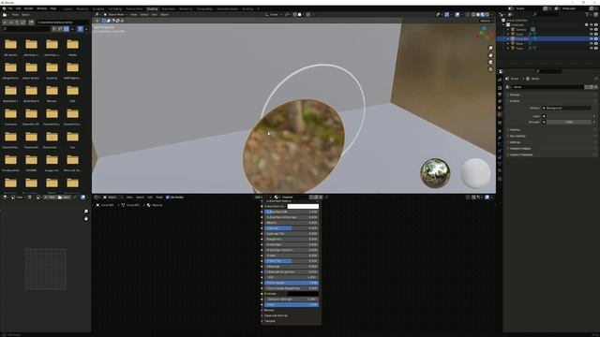Viewport: 600px width, 337px height.
Task: Click the Color socket dot in World surface
Action: pos(544,116)
